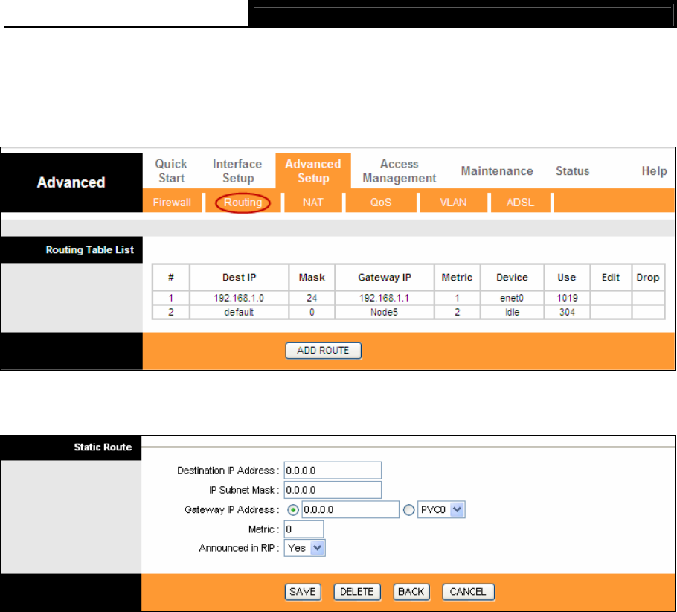Click the ADD ROUTE button
Image resolution: width=677 pixels, height=612 pixels.
pos(324,351)
